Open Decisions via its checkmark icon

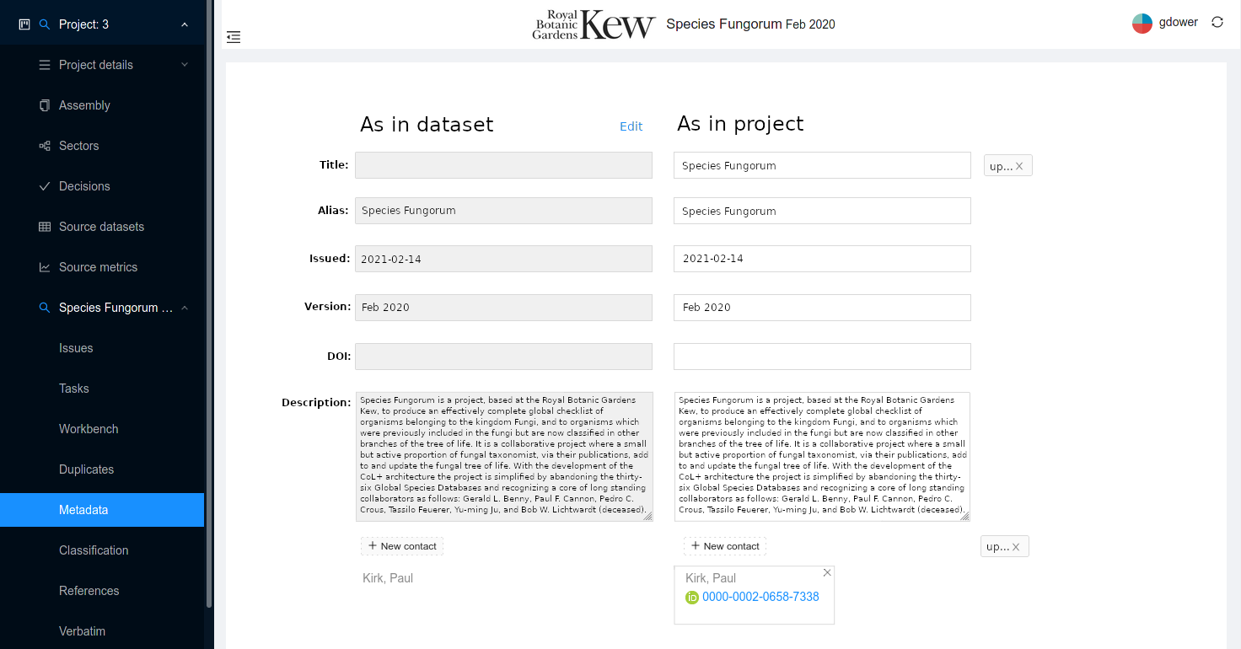click(x=44, y=186)
